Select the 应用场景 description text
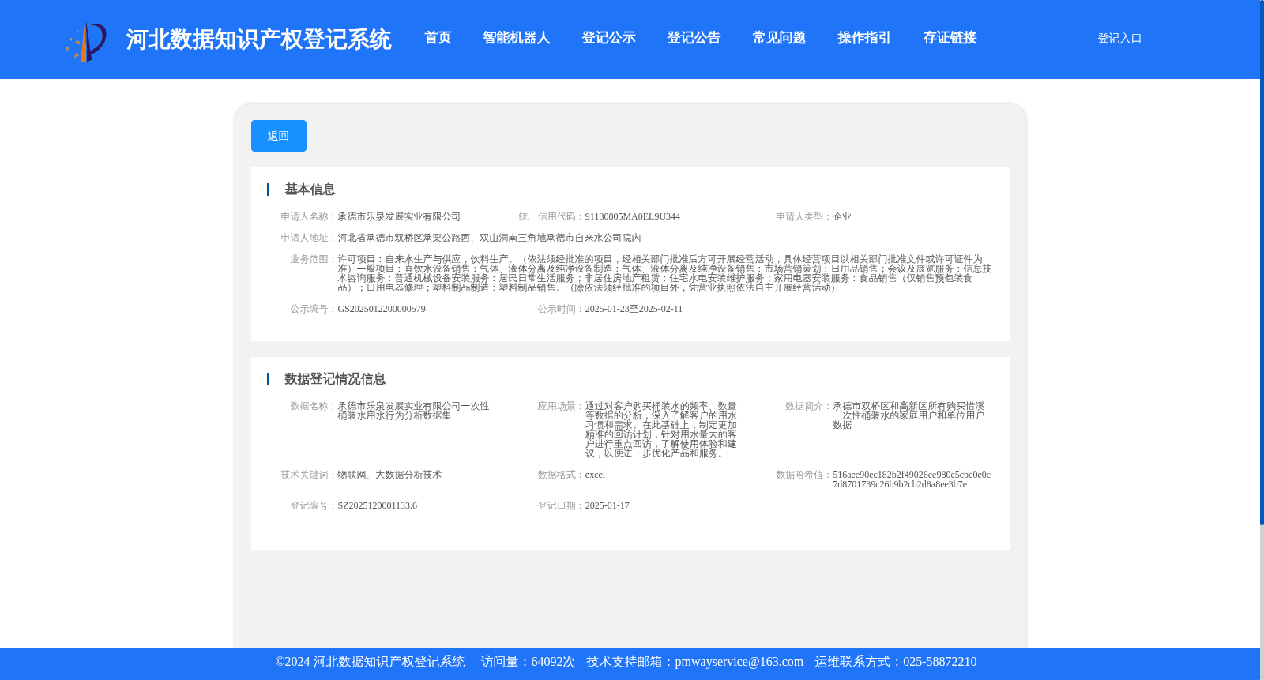Screen dimensions: 1264x680 coord(661,430)
